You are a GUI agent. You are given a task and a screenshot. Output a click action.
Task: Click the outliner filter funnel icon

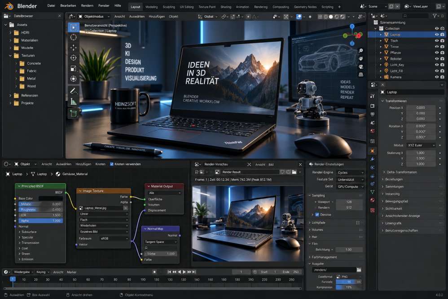pos(434,16)
